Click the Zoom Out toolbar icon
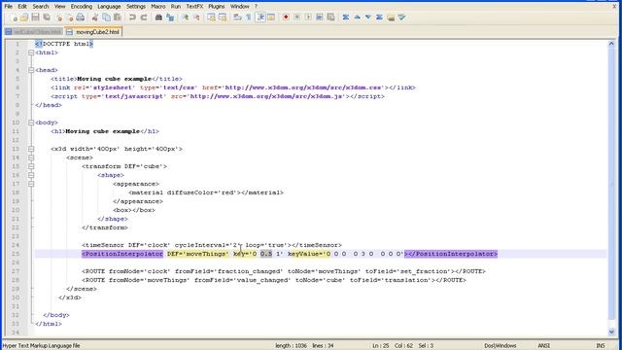622x350 pixels. point(196,17)
